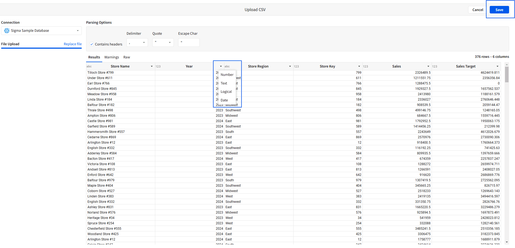Click the Save button

tap(499, 10)
